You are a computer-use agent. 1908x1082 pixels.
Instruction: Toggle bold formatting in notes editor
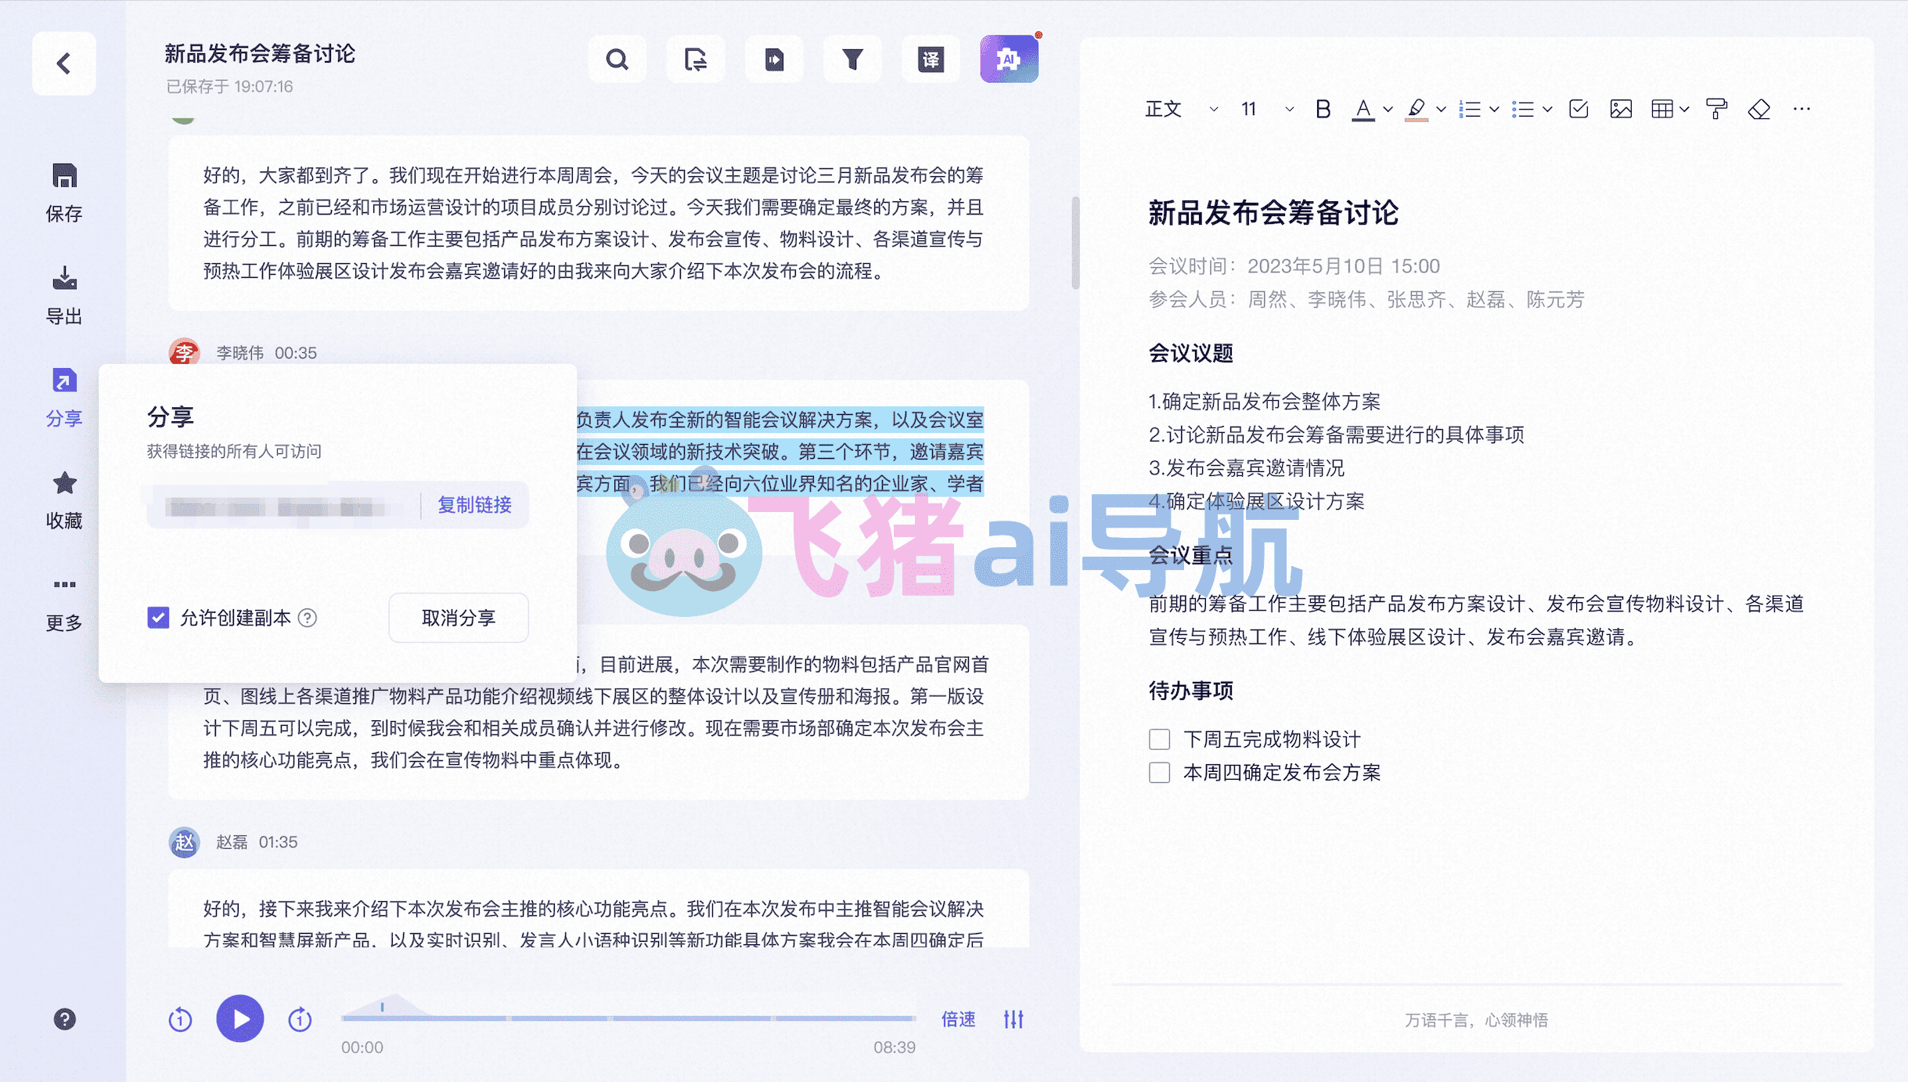click(x=1323, y=109)
